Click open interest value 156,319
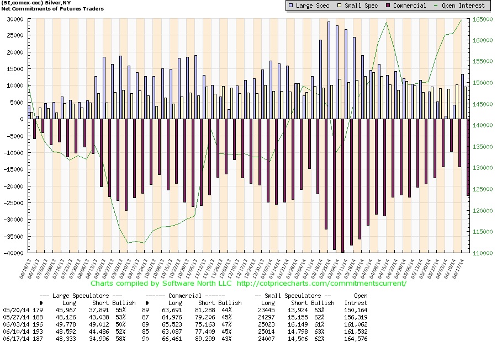 pyautogui.click(x=356, y=317)
